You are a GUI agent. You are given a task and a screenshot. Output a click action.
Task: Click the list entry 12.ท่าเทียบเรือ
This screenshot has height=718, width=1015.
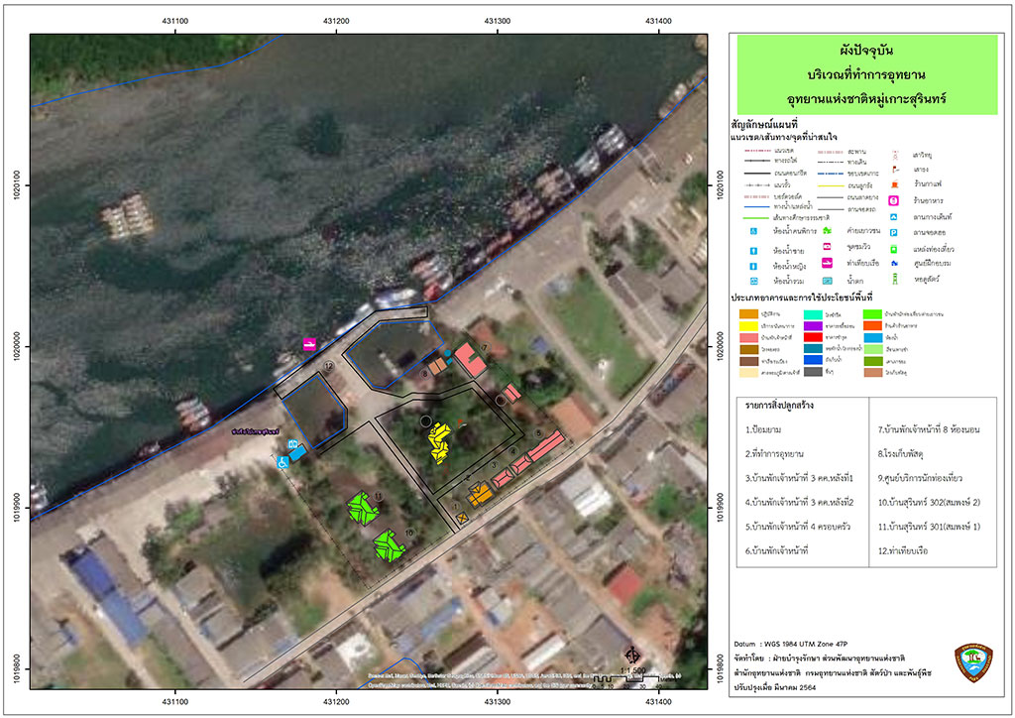pos(902,551)
